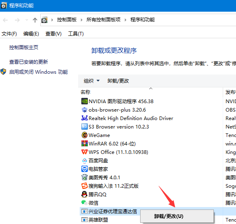Expand chevron before 控制面板 in address bar
This screenshot has width=236, height=224.
[52, 20]
